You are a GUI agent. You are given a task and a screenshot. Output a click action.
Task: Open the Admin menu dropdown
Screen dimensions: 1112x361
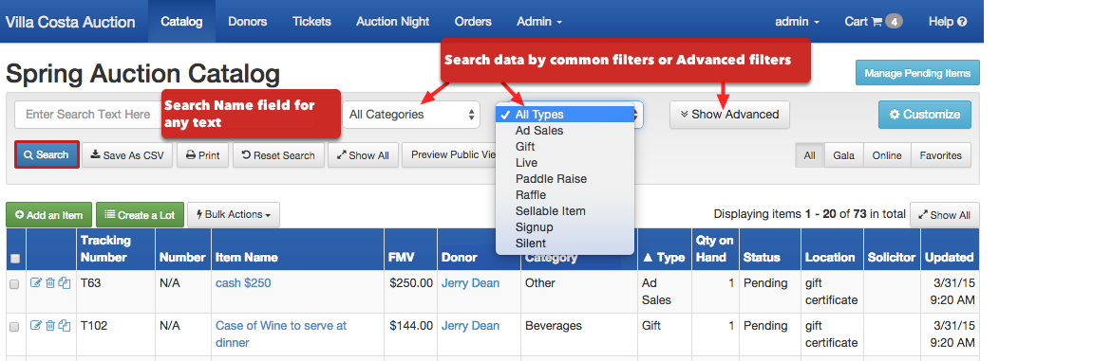point(539,21)
